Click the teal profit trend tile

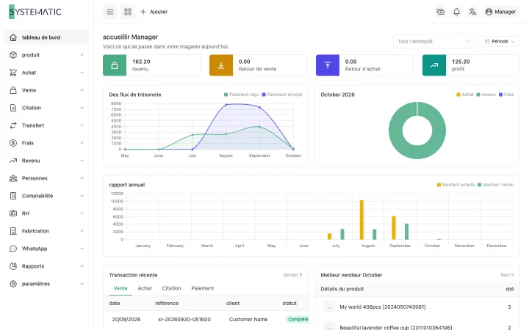click(x=434, y=65)
